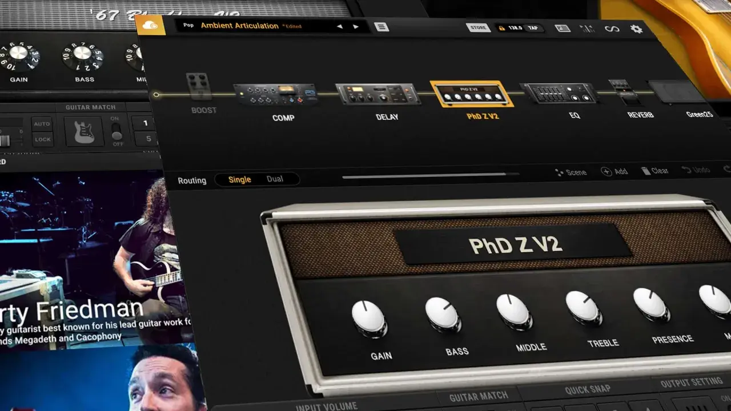Toggle LOCK button in back window
This screenshot has width=731, height=411.
[x=42, y=139]
